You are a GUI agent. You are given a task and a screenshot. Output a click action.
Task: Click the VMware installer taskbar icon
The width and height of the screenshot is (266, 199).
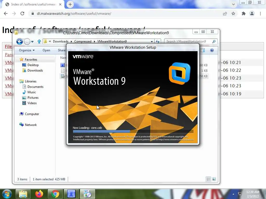coord(88,194)
